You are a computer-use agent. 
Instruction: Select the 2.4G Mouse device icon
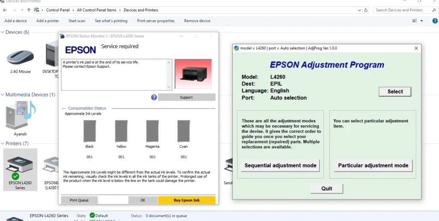point(20,57)
